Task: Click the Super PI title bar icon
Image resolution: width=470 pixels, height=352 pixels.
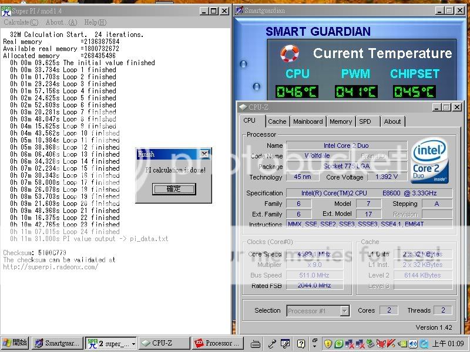Action: 6,11
